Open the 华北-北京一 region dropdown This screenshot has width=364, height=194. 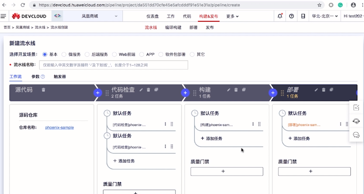tap(325, 16)
